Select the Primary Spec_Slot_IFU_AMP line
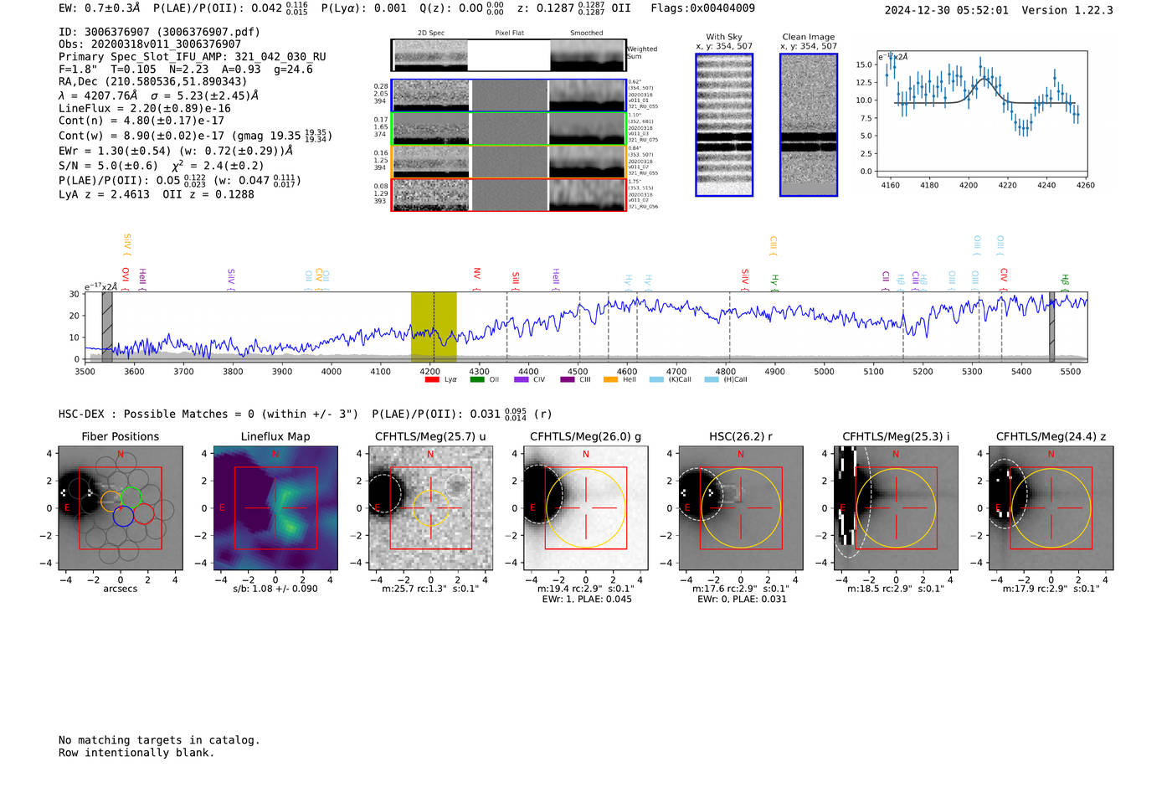 [193, 57]
